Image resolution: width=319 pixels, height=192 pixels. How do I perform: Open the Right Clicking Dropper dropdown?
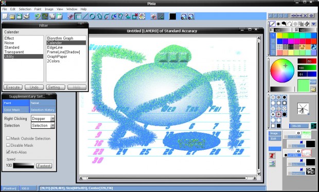pyautogui.click(x=52, y=118)
